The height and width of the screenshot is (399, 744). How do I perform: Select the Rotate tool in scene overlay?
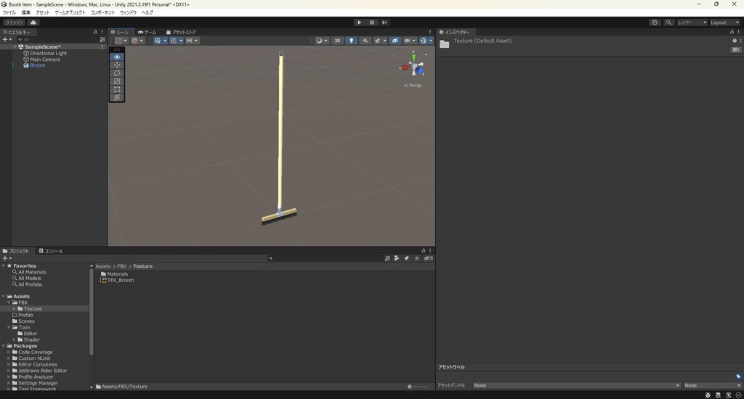(x=117, y=73)
